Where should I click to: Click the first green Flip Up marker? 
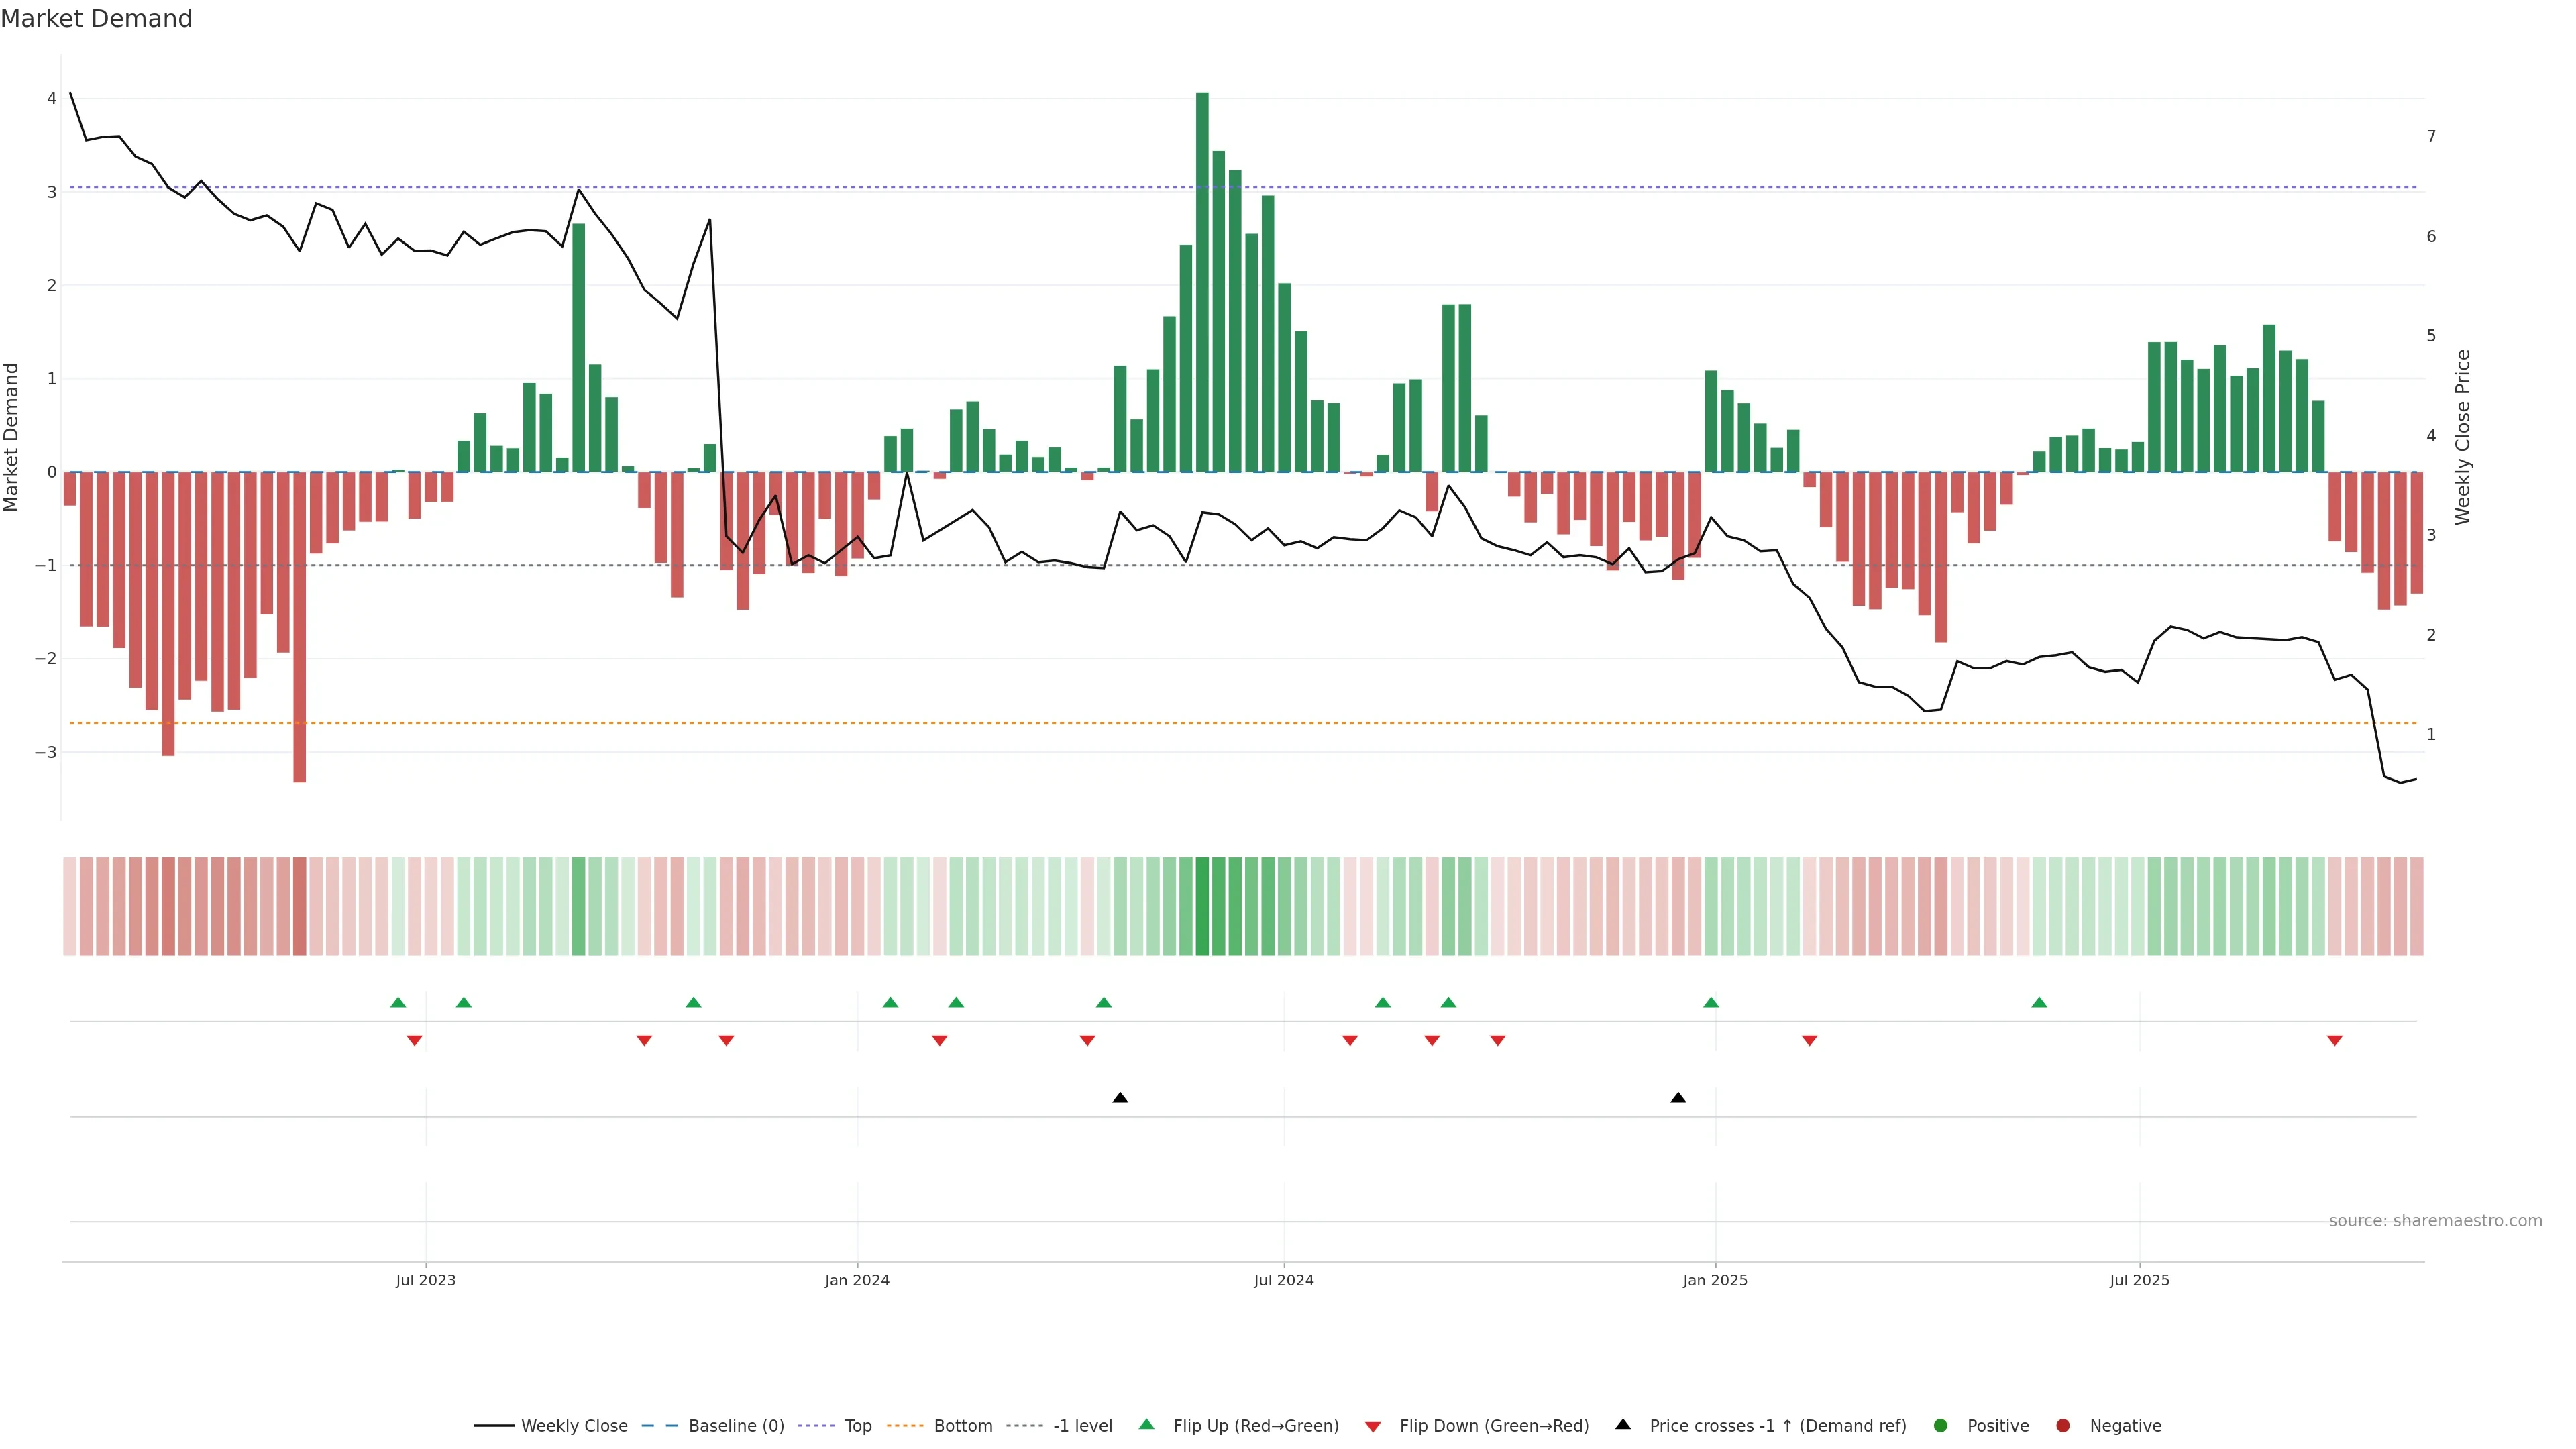(398, 1002)
